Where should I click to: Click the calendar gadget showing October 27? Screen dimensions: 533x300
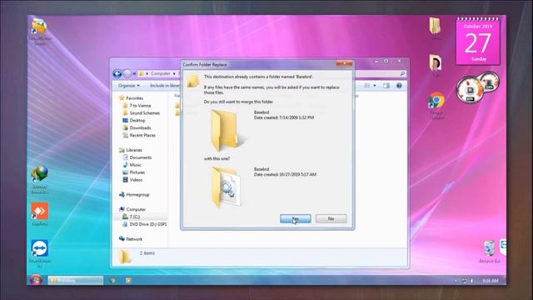point(478,41)
